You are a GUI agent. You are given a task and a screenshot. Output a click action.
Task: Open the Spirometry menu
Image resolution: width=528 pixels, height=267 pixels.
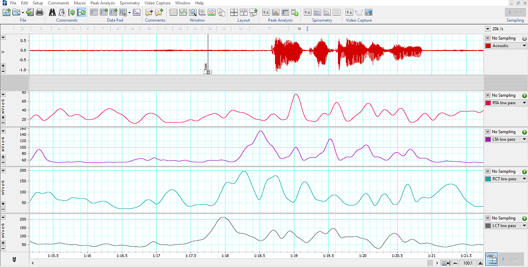[130, 3]
